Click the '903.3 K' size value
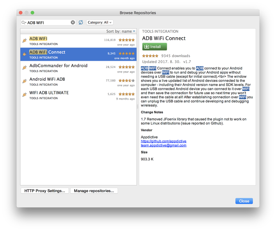This screenshot has width=276, height=231. tap(147, 159)
